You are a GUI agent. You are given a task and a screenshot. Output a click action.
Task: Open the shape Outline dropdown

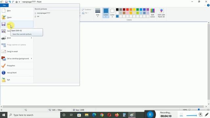(x=87, y=10)
